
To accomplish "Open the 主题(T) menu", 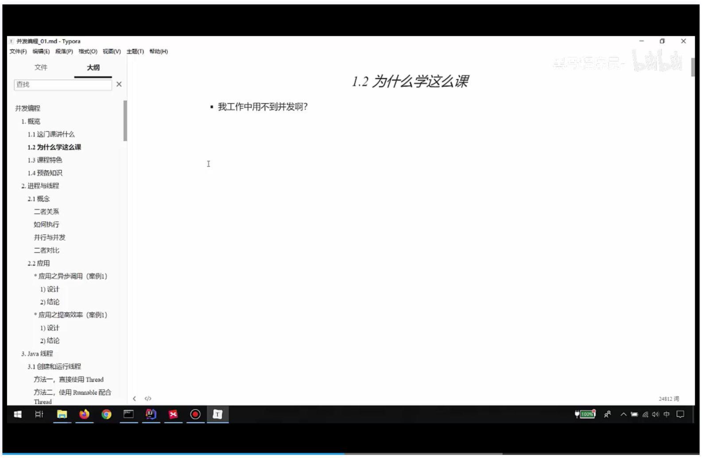I will pos(135,52).
